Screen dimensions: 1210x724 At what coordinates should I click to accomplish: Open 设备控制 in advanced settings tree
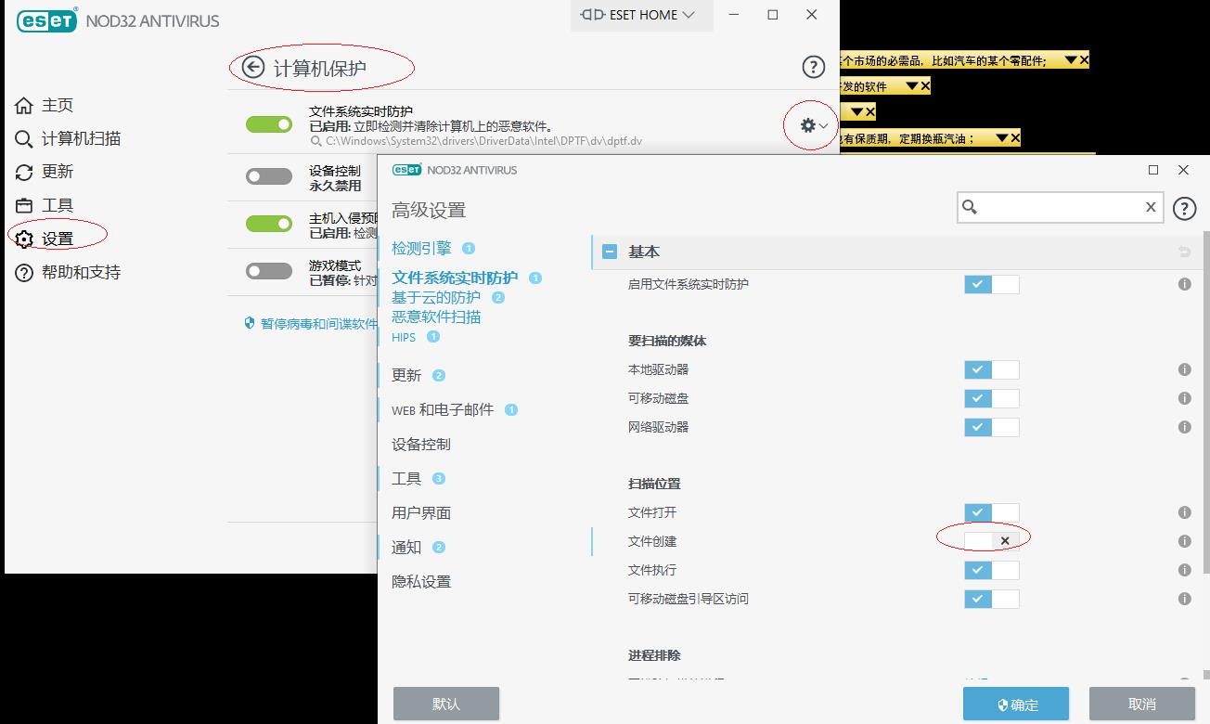point(421,444)
